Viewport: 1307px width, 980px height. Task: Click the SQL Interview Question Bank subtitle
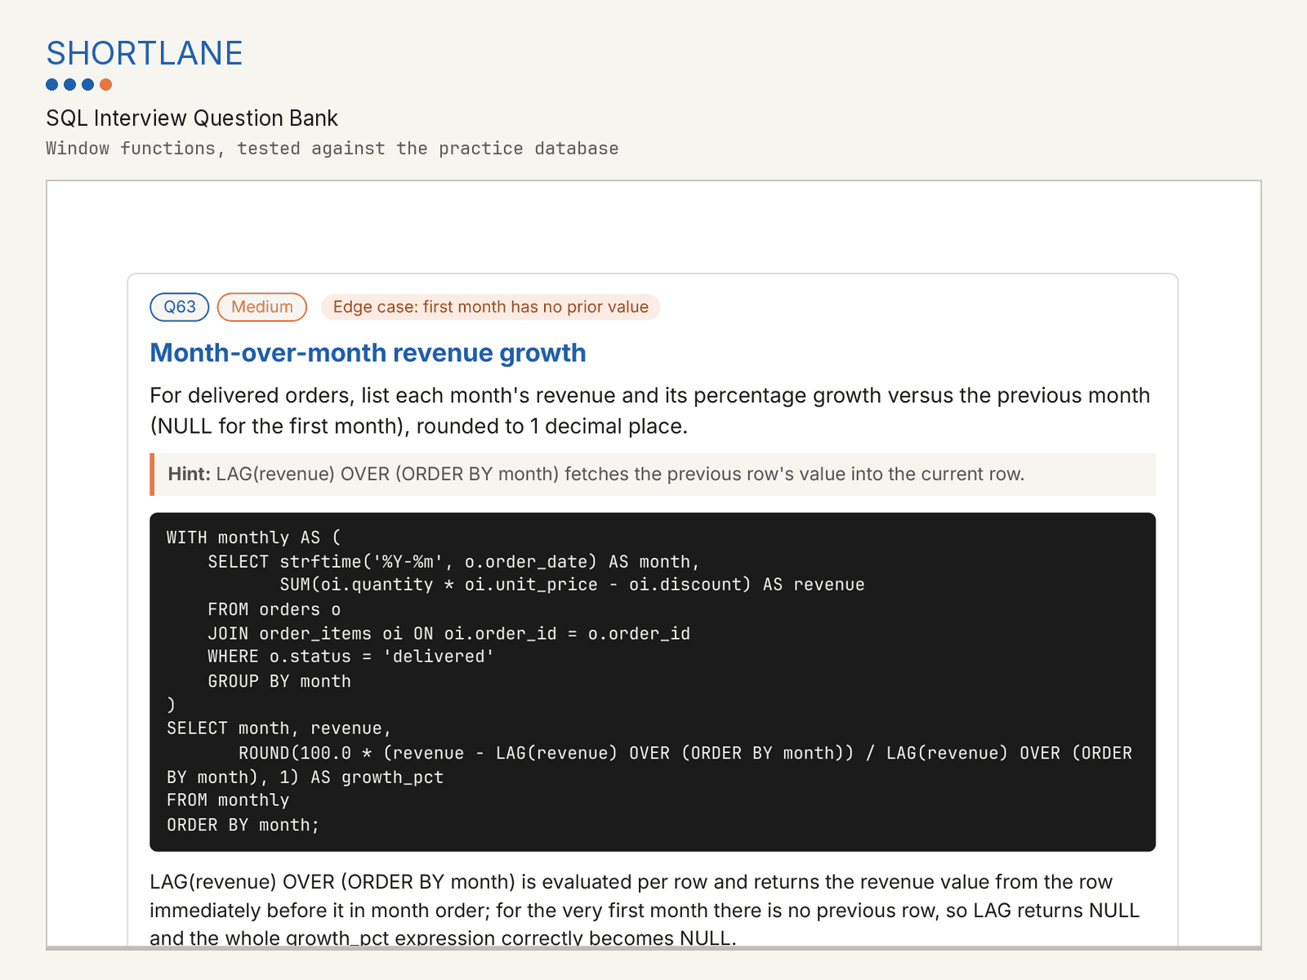tap(192, 118)
